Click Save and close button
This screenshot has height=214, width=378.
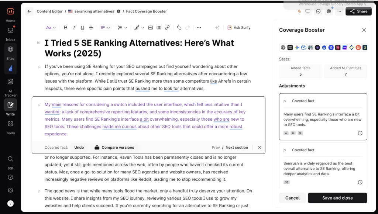[x=337, y=198]
